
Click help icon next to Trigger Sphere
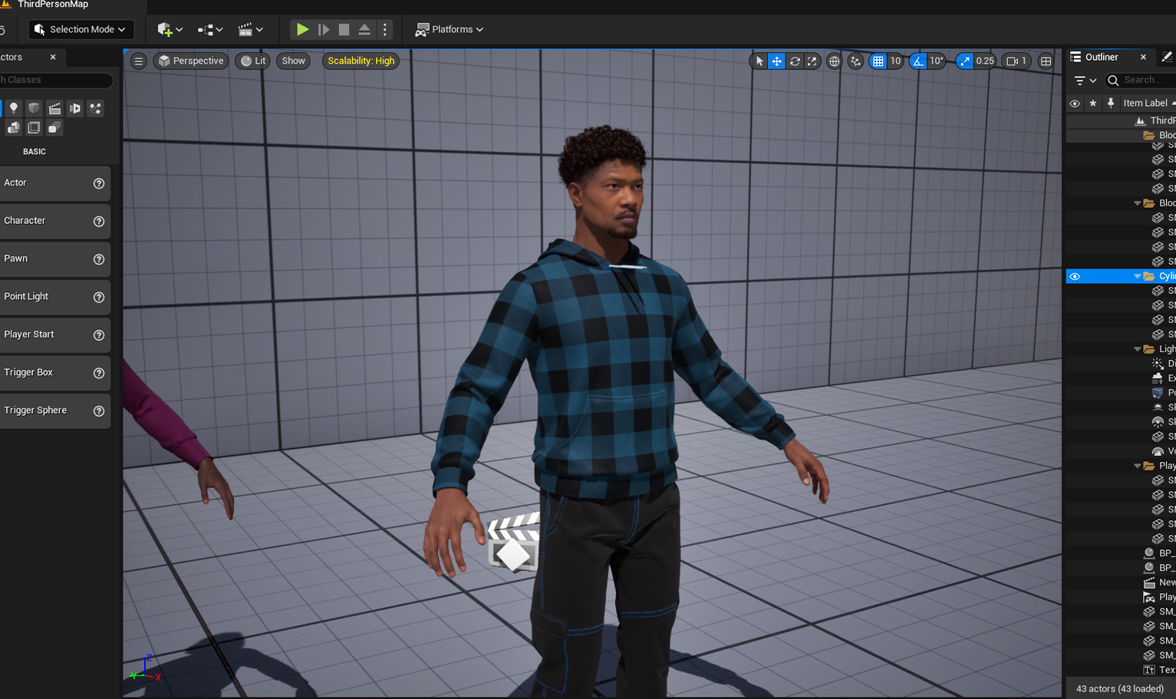99,411
